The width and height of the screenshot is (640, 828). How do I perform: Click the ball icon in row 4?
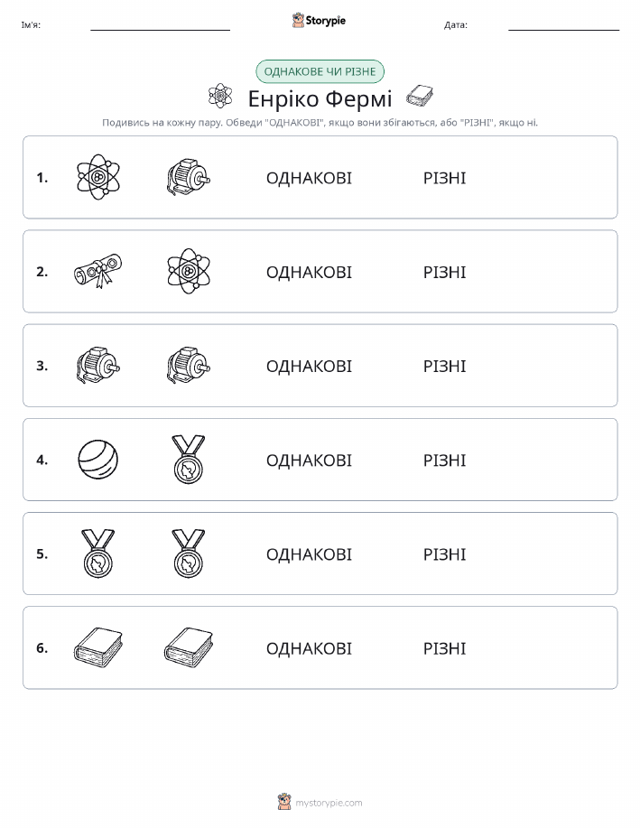coord(98,460)
